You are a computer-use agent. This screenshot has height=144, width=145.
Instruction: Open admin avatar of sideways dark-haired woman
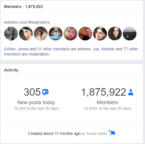coord(26,34)
